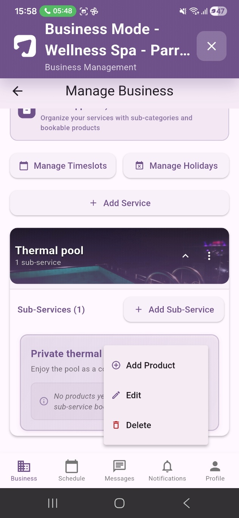Open Manage Timeslots
This screenshot has height=518, width=239.
(63, 166)
